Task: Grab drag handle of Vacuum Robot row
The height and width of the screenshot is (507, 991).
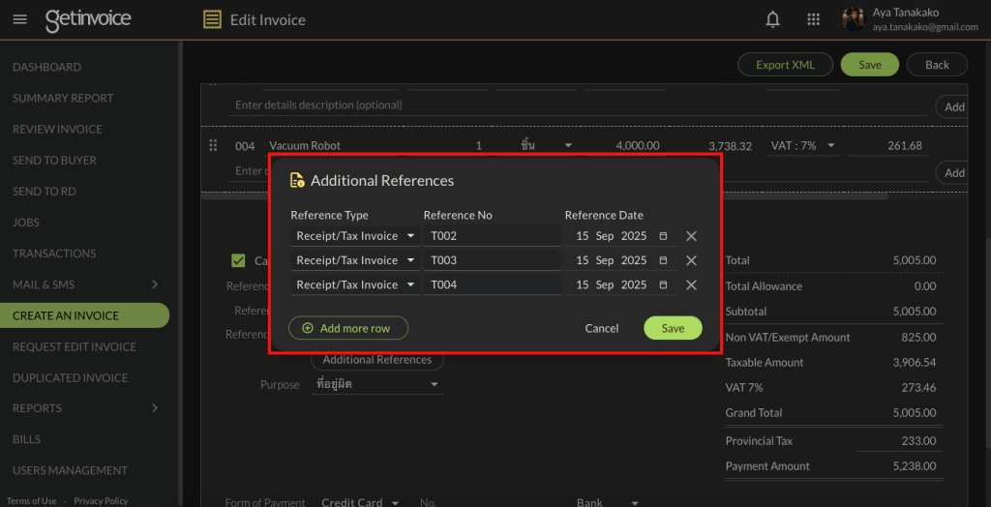Action: pos(213,146)
